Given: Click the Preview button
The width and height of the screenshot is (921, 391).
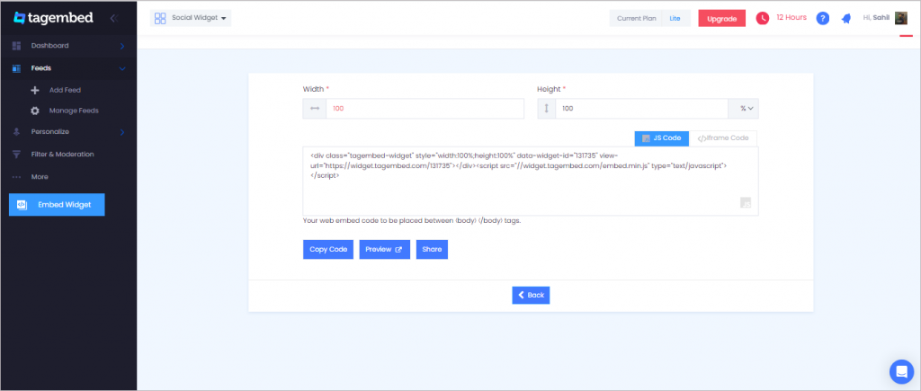Looking at the screenshot, I should 384,250.
